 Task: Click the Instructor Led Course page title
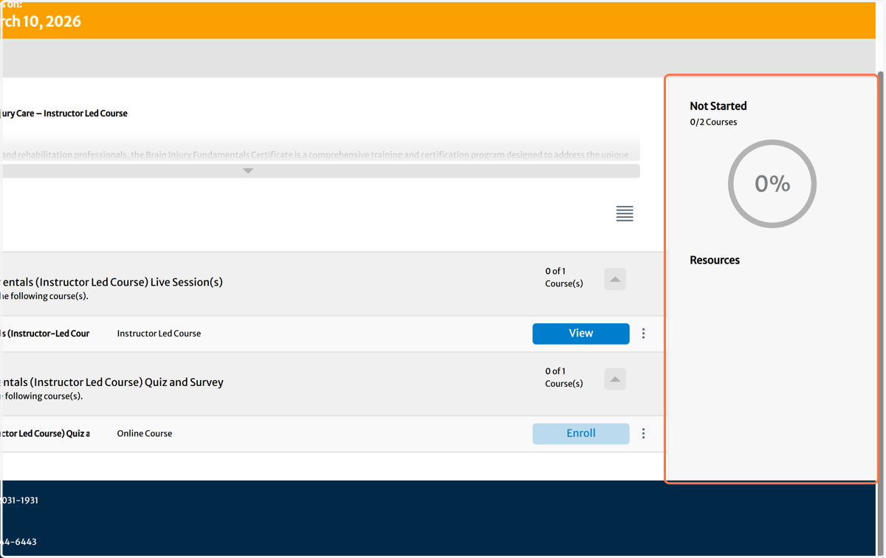64,114
